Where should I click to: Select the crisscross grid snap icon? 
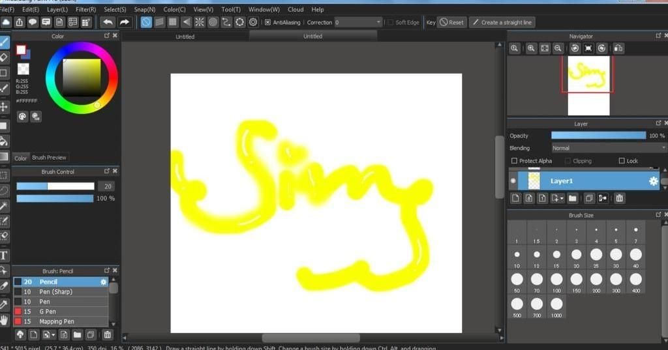coord(172,22)
